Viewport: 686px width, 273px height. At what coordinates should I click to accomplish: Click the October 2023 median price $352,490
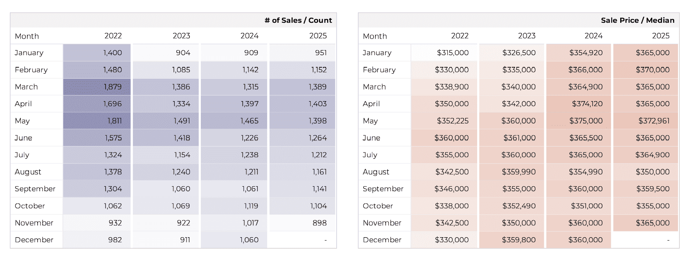tap(519, 206)
